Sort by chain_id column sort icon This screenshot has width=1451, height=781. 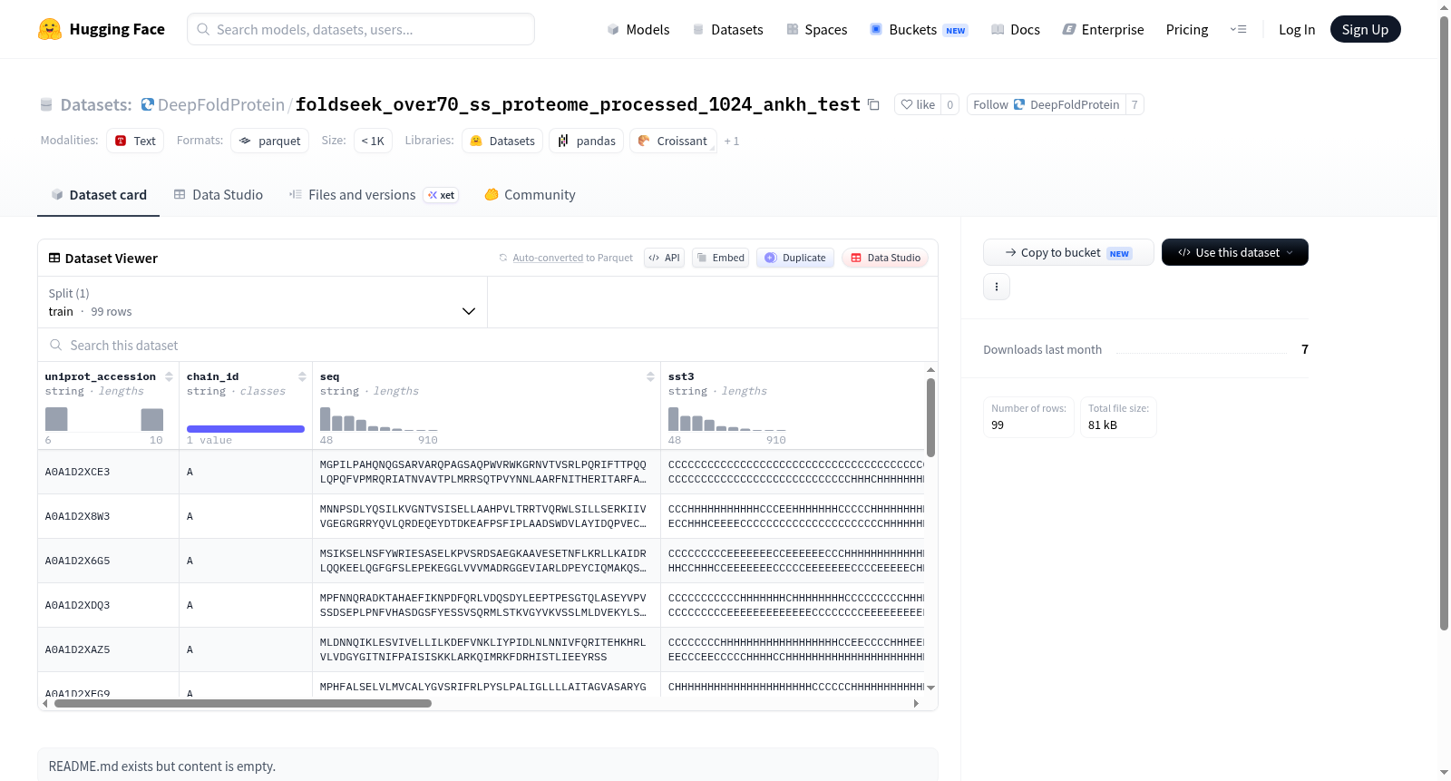click(302, 376)
